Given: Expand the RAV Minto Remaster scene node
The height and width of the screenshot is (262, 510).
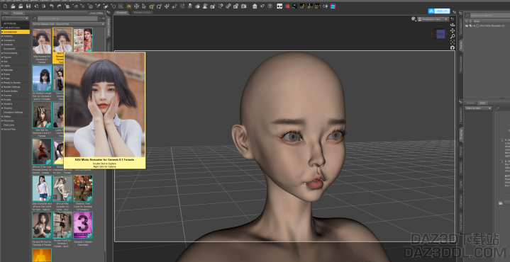Looking at the screenshot, I should [x=475, y=25].
